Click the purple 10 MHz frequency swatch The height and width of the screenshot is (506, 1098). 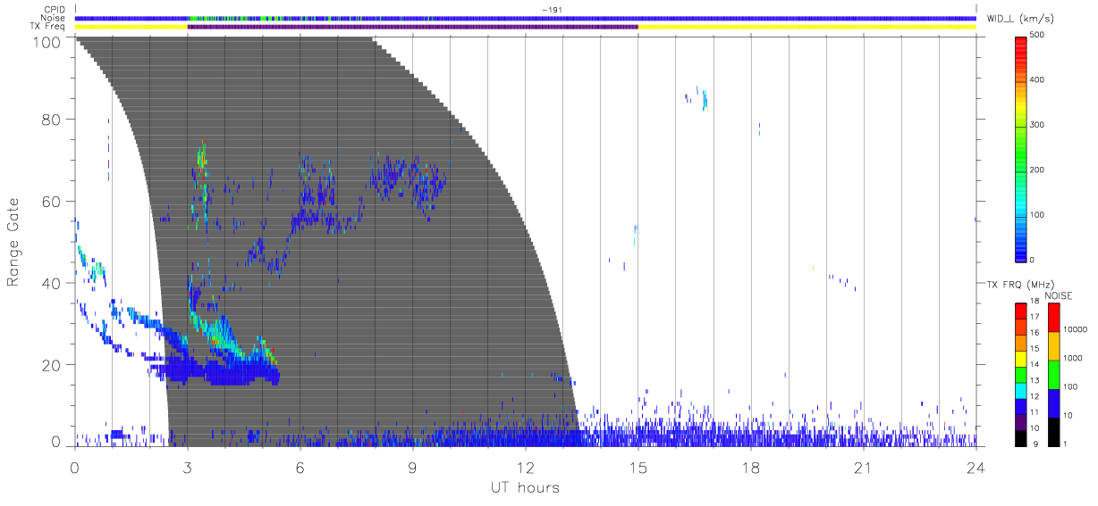coord(1021,422)
